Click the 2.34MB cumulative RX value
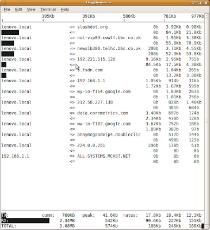 (67, 220)
